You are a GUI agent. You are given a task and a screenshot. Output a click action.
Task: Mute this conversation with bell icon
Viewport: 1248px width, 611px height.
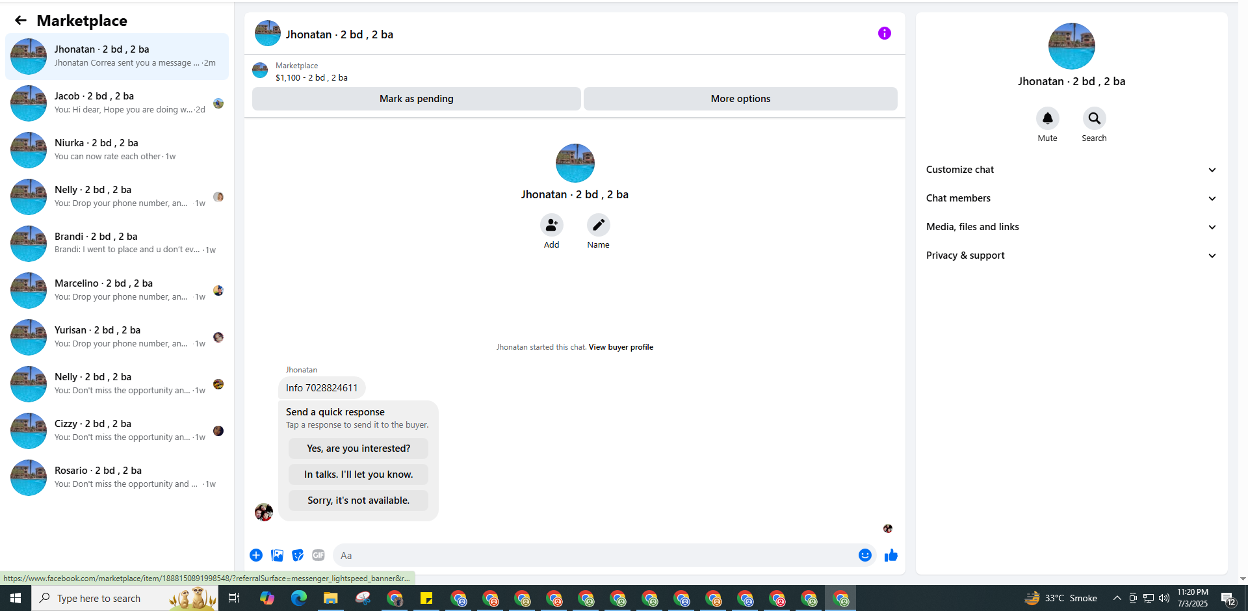(1047, 118)
